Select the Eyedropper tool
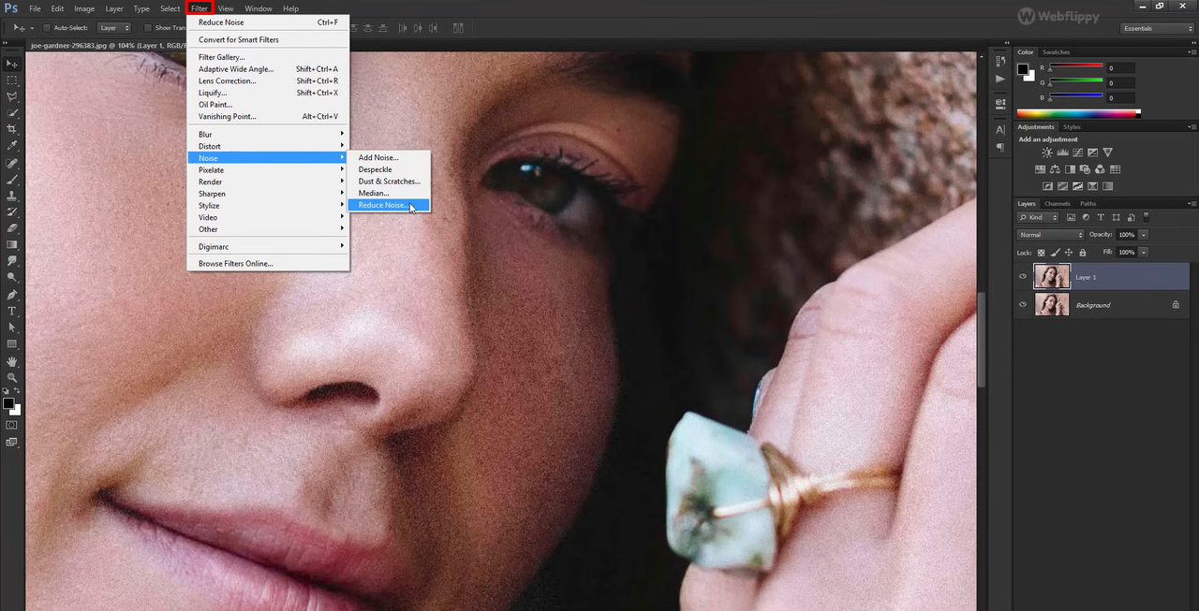The width and height of the screenshot is (1199, 611). point(11,146)
